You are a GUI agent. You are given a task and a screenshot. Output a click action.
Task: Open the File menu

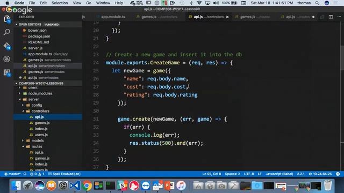click(32, 3)
